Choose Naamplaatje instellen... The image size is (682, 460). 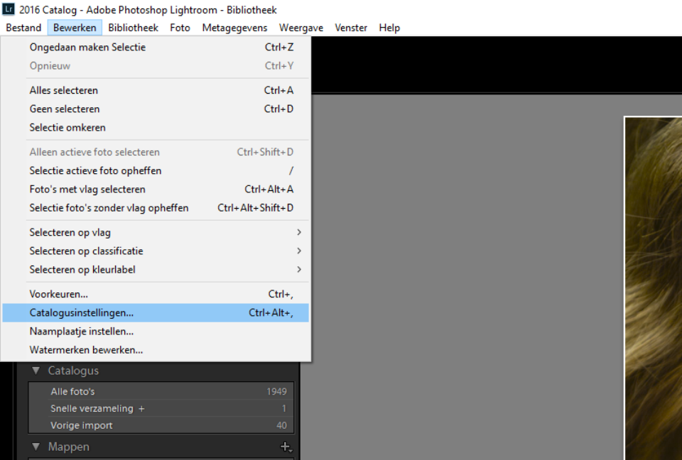[x=156, y=332]
